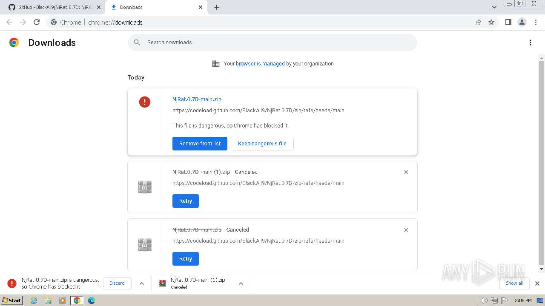The image size is (545, 306).
Task: Click Remove from list button
Action: click(x=200, y=144)
